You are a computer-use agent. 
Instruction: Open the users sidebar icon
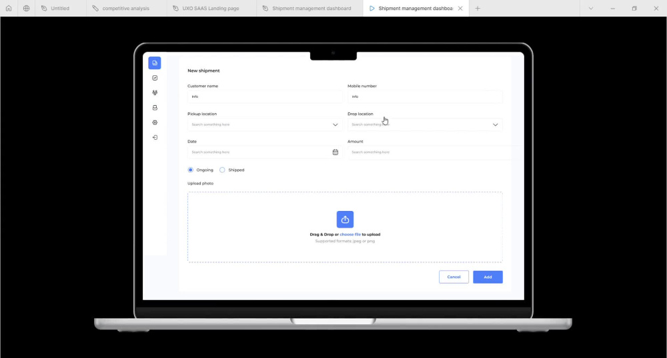pos(155,92)
